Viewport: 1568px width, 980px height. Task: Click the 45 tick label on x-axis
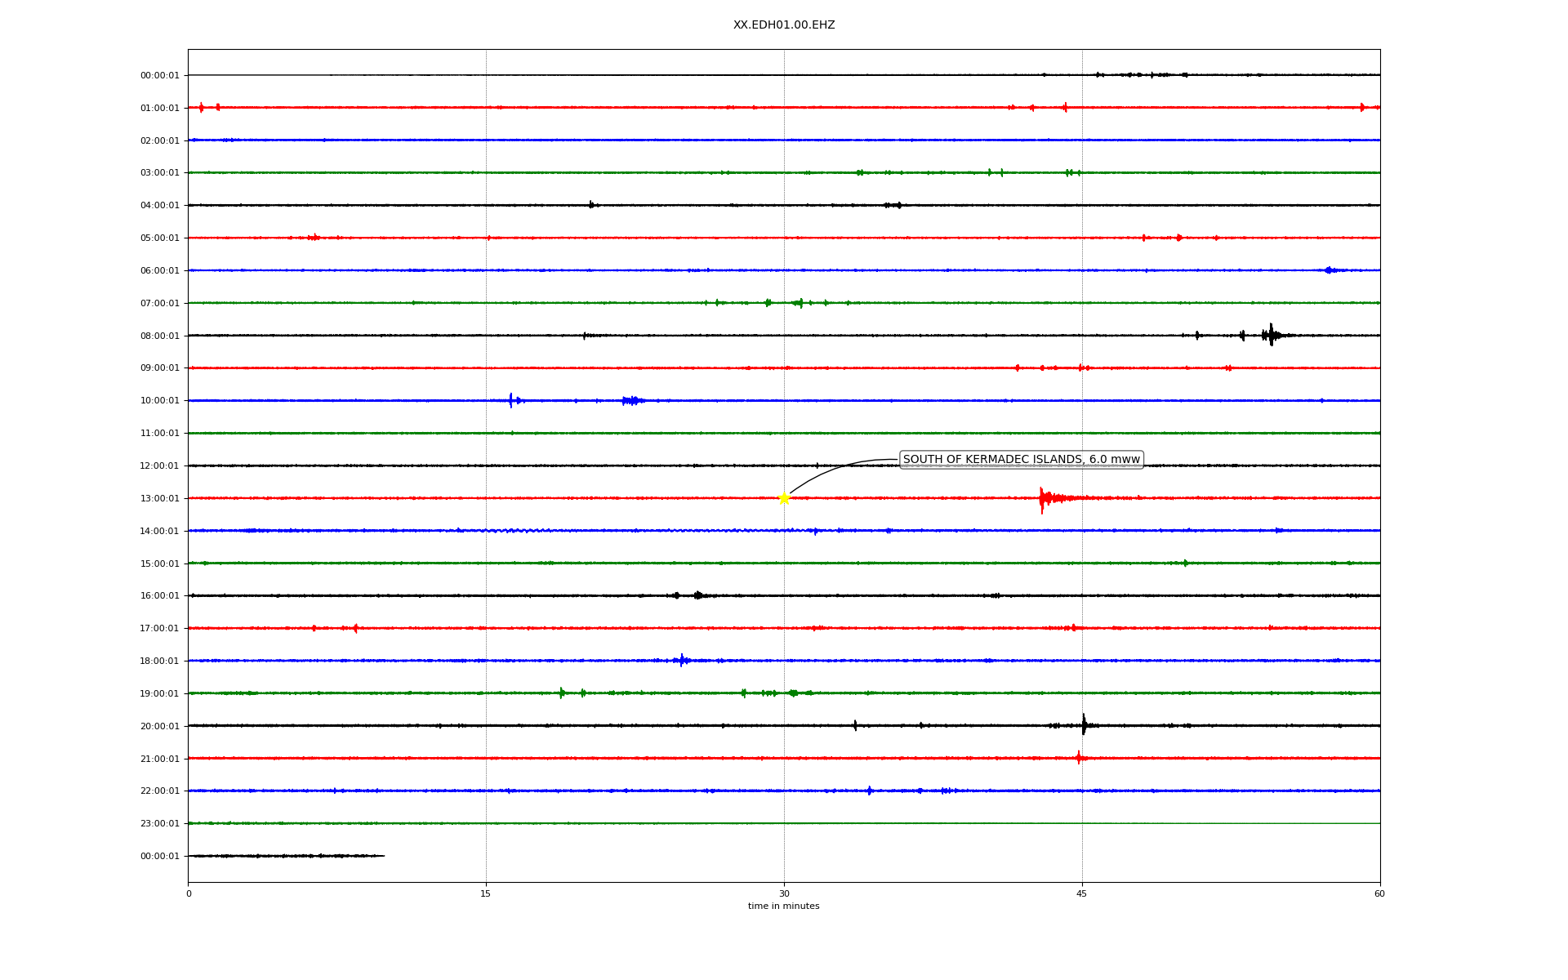point(1082,893)
